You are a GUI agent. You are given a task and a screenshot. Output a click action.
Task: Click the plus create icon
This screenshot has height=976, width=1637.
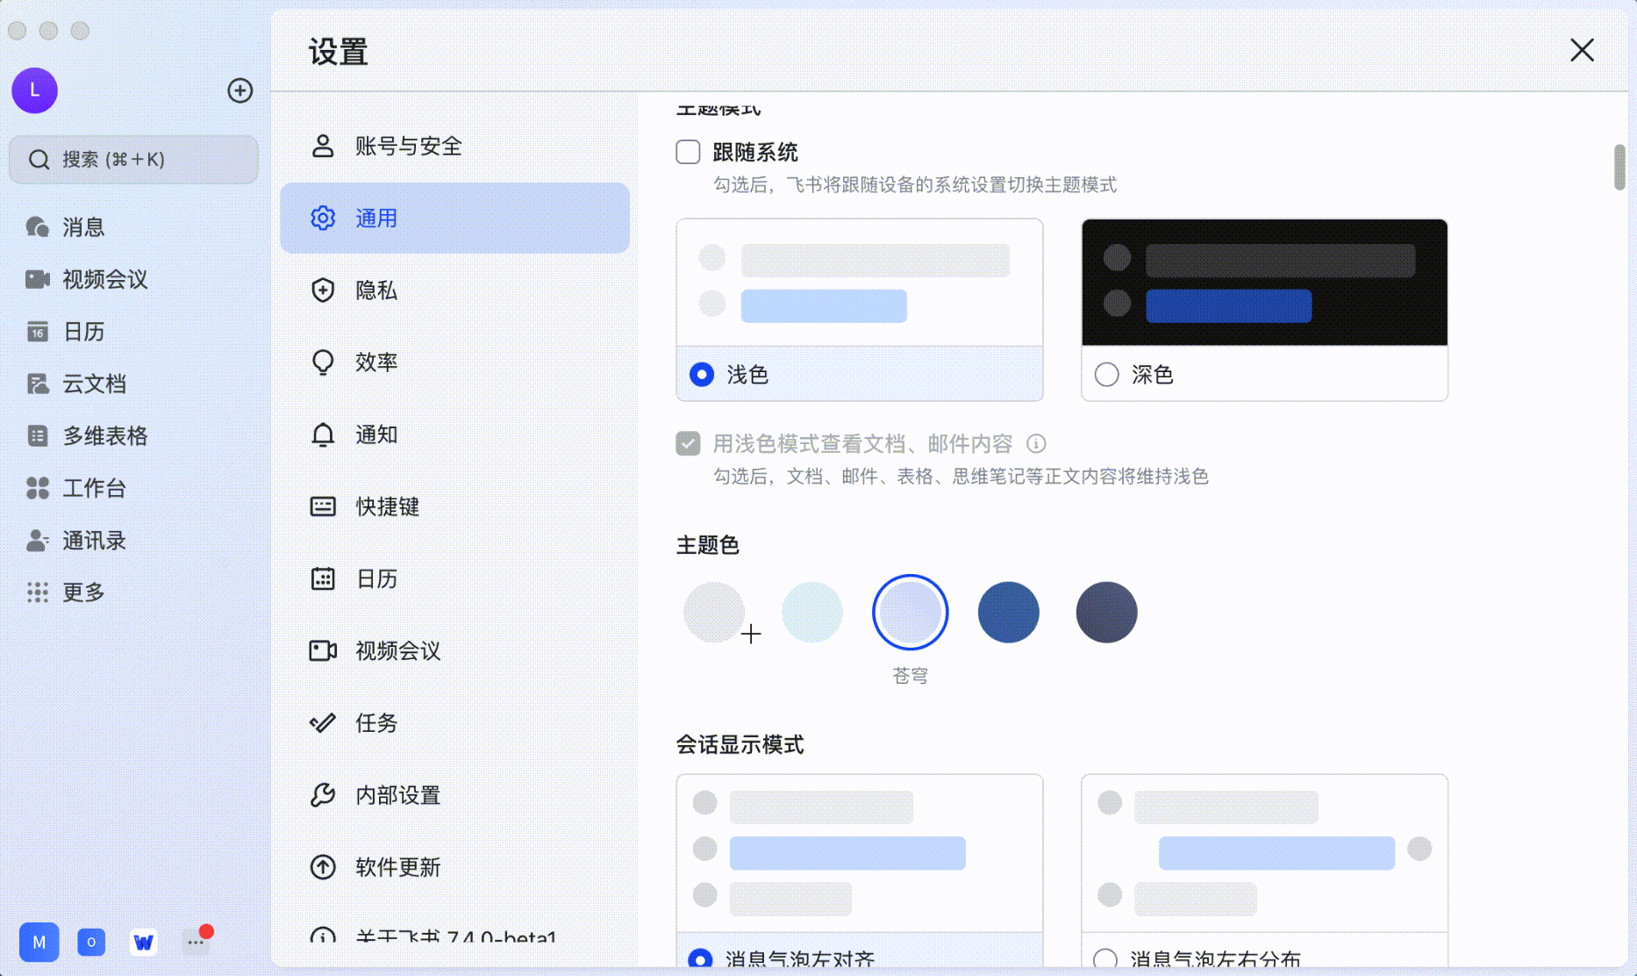[239, 90]
